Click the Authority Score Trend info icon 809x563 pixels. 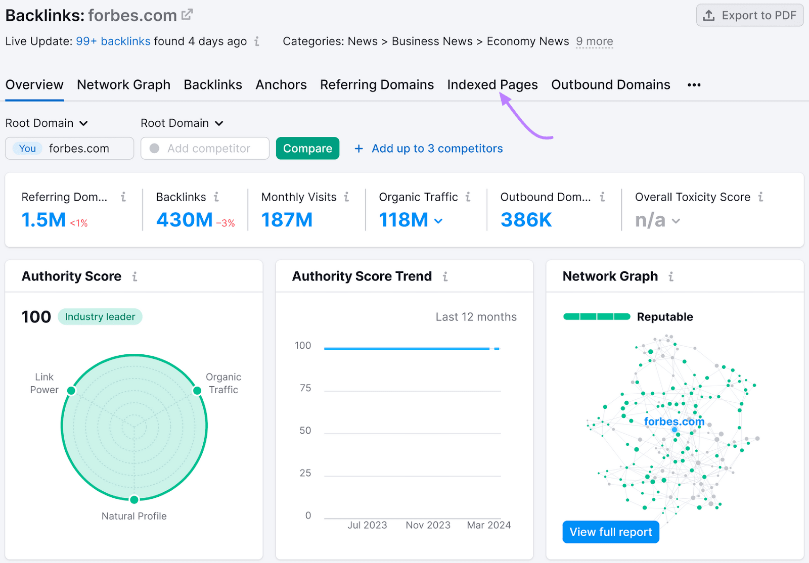(445, 276)
